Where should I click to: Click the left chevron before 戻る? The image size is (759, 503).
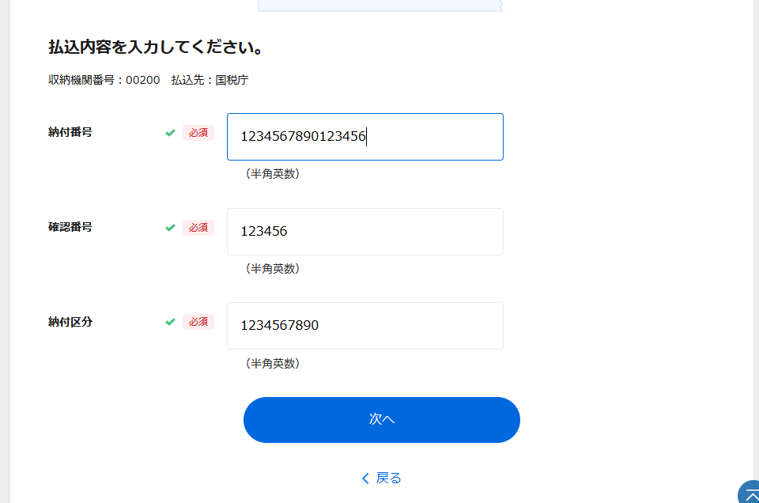(365, 478)
